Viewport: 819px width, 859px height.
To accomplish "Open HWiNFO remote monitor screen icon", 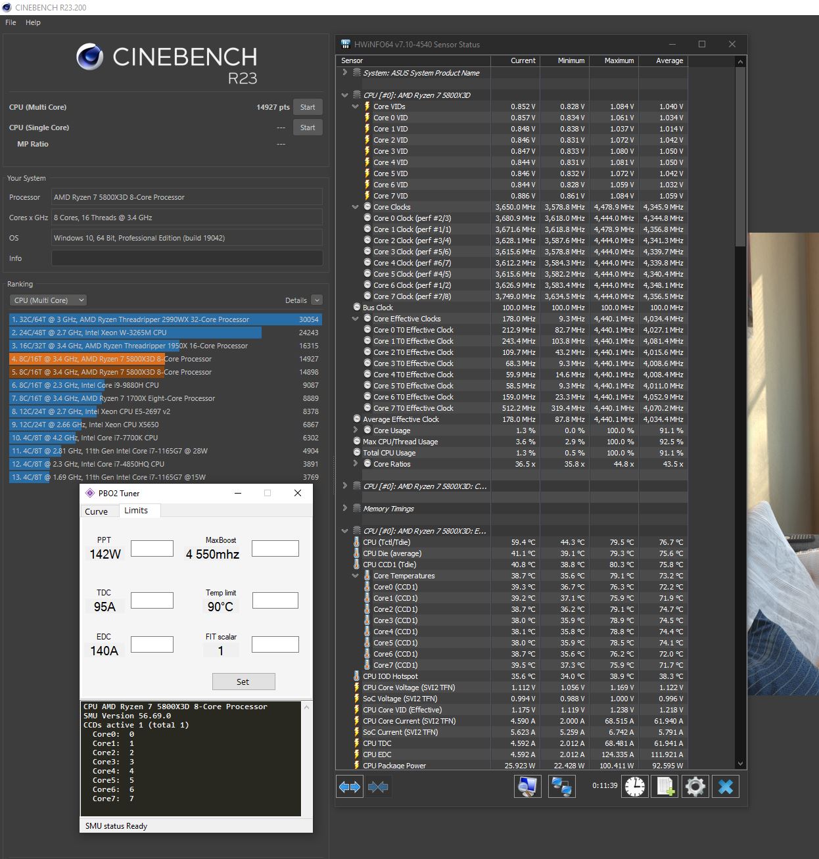I will (527, 787).
